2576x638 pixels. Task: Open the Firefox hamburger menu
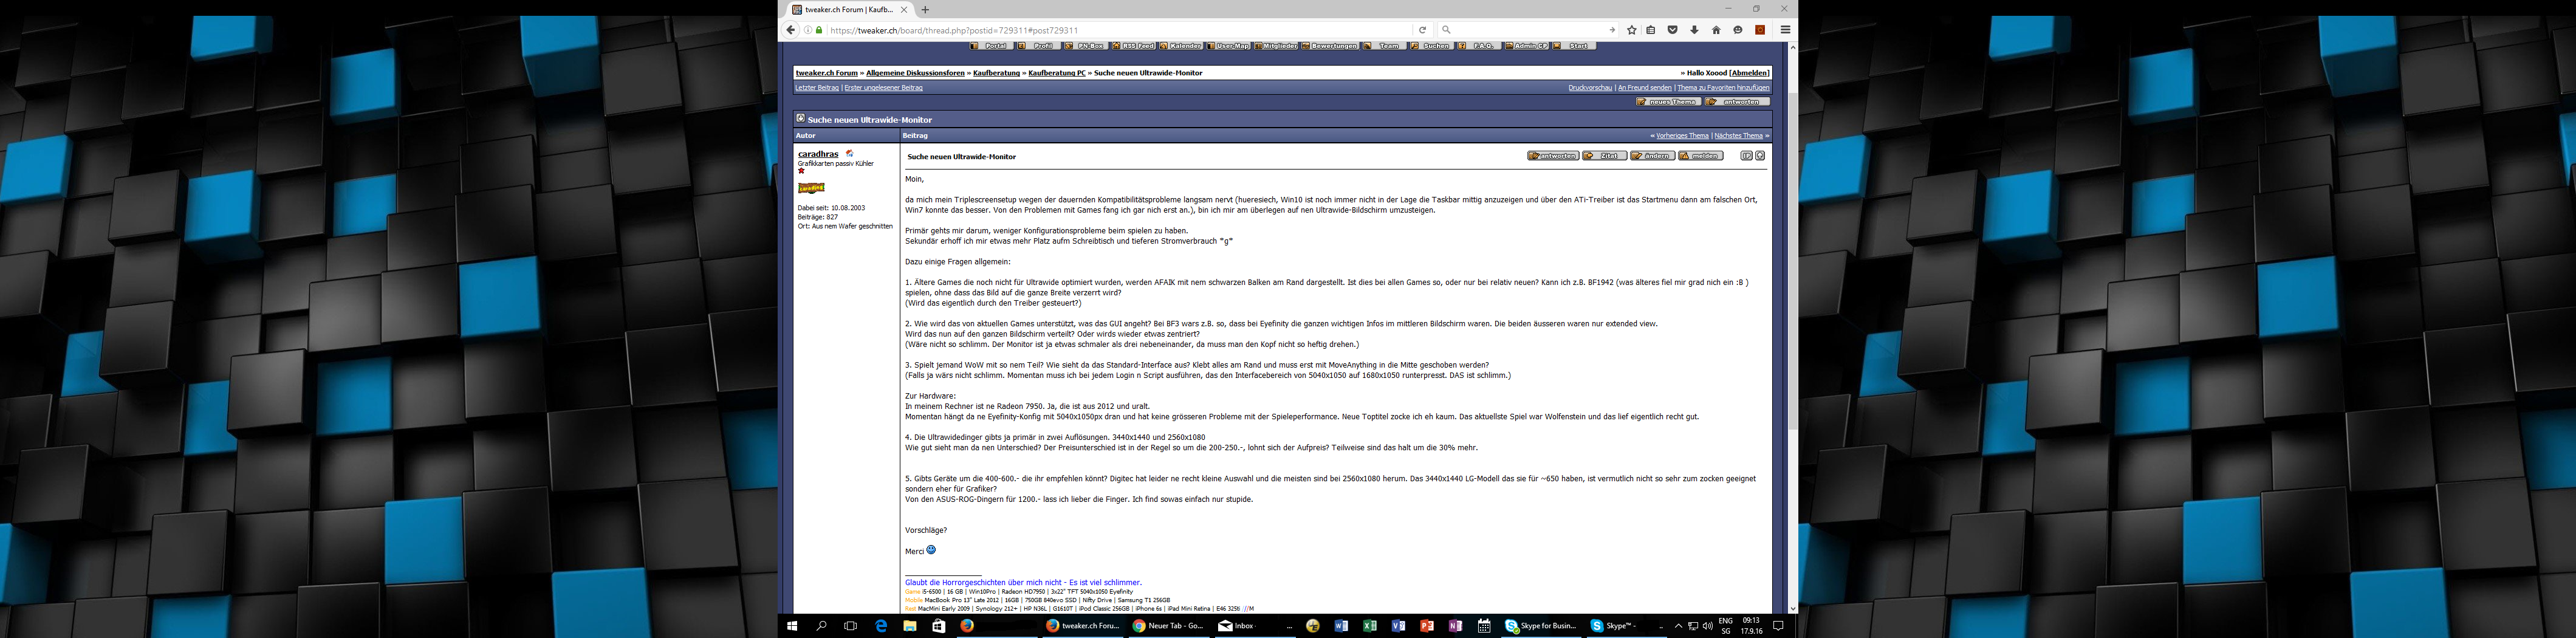pos(1785,30)
